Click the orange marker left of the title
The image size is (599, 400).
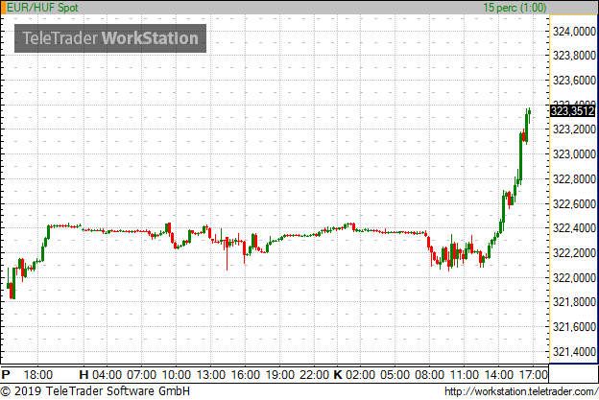tap(3, 8)
